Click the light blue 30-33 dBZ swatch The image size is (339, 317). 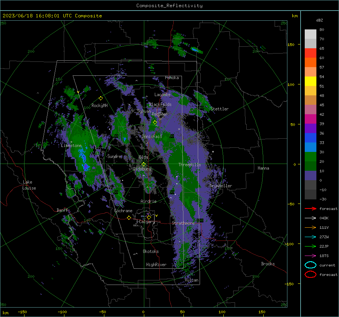pos(310,147)
